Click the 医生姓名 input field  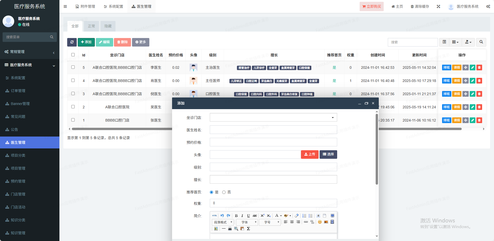pyautogui.click(x=273, y=130)
